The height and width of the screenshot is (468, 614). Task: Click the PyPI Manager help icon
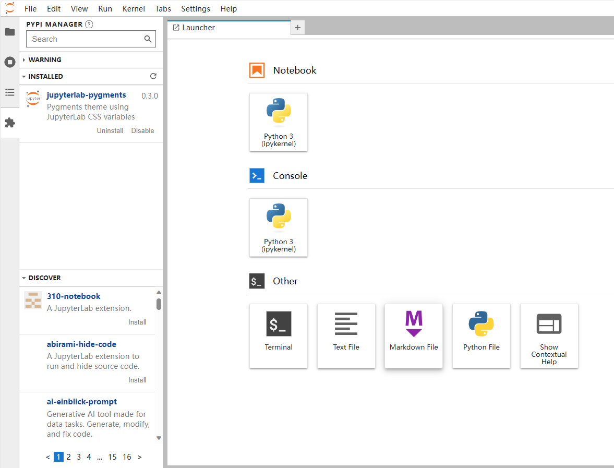[89, 25]
